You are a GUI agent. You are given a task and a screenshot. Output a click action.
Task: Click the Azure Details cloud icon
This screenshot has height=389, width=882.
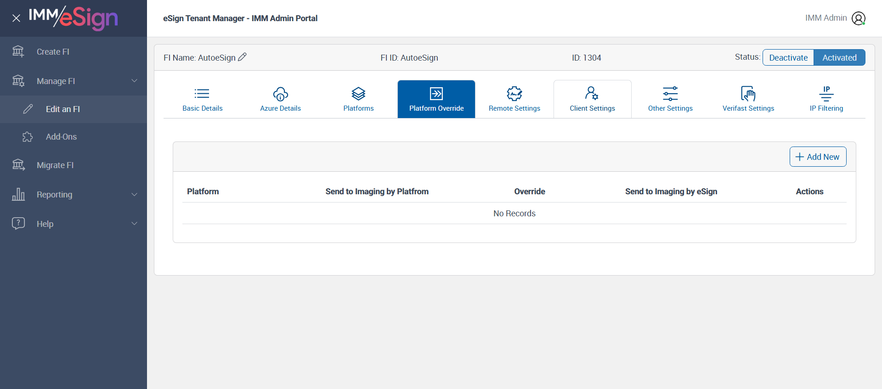[x=281, y=94]
